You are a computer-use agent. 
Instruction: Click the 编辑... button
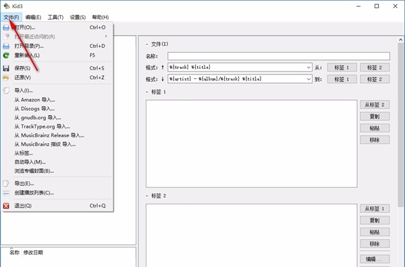(375, 259)
